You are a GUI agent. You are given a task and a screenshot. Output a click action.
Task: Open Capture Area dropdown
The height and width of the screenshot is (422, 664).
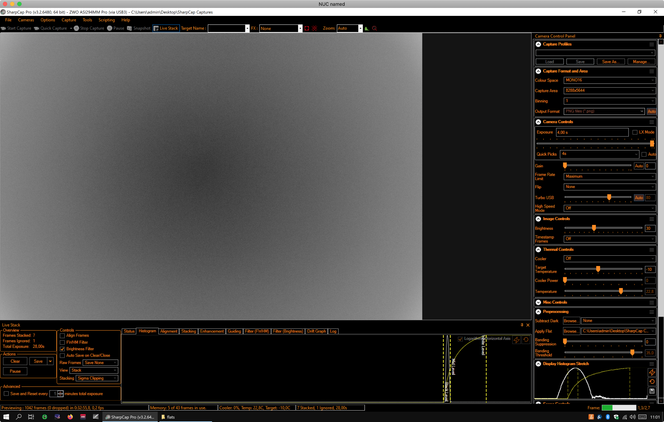(610, 91)
